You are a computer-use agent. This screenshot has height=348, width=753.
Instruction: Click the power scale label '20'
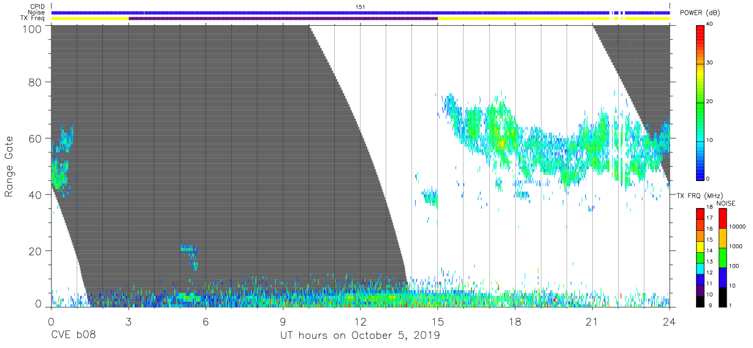[x=710, y=102]
